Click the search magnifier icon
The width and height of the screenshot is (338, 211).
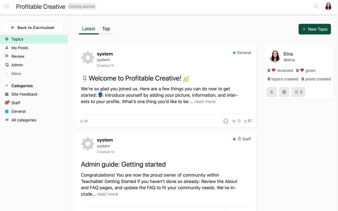click(x=316, y=6)
